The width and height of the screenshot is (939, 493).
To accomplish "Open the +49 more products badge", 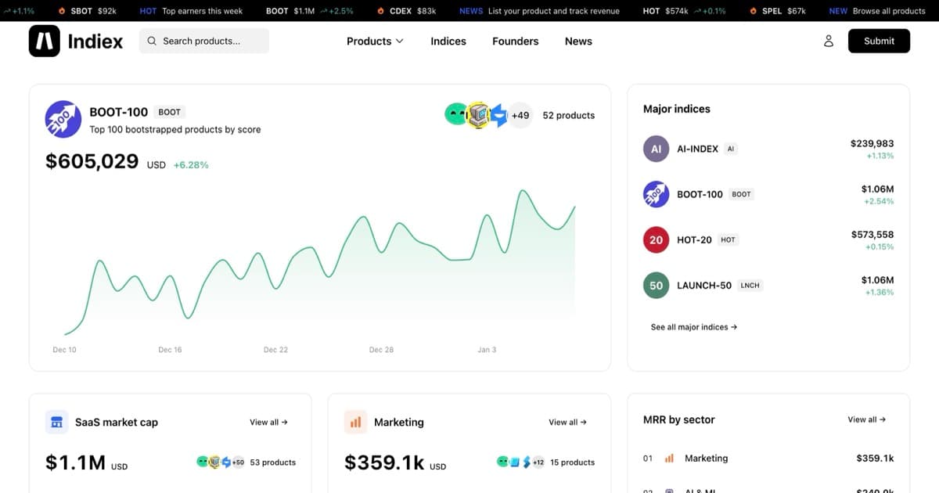I will click(520, 115).
